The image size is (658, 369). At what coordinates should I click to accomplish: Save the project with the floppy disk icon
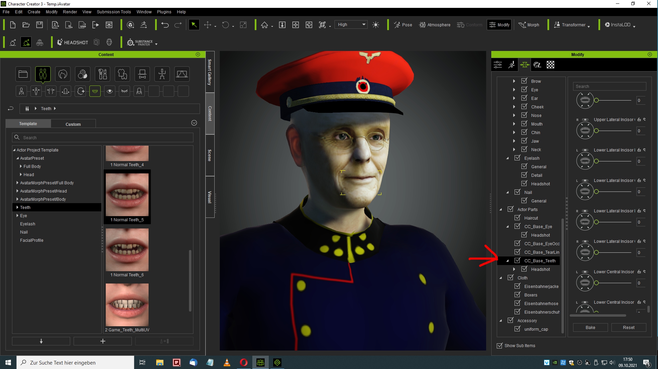click(40, 25)
